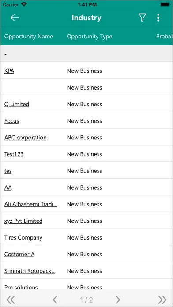Go to next page arrow

click(x=118, y=300)
